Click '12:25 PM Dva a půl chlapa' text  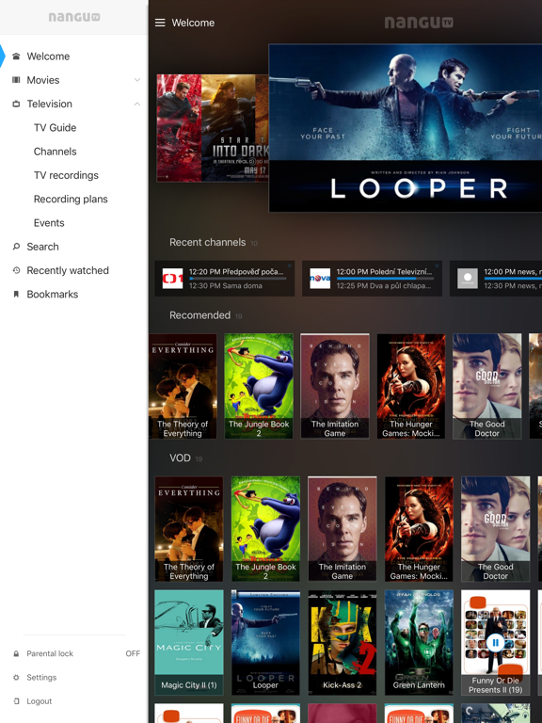pyautogui.click(x=384, y=286)
